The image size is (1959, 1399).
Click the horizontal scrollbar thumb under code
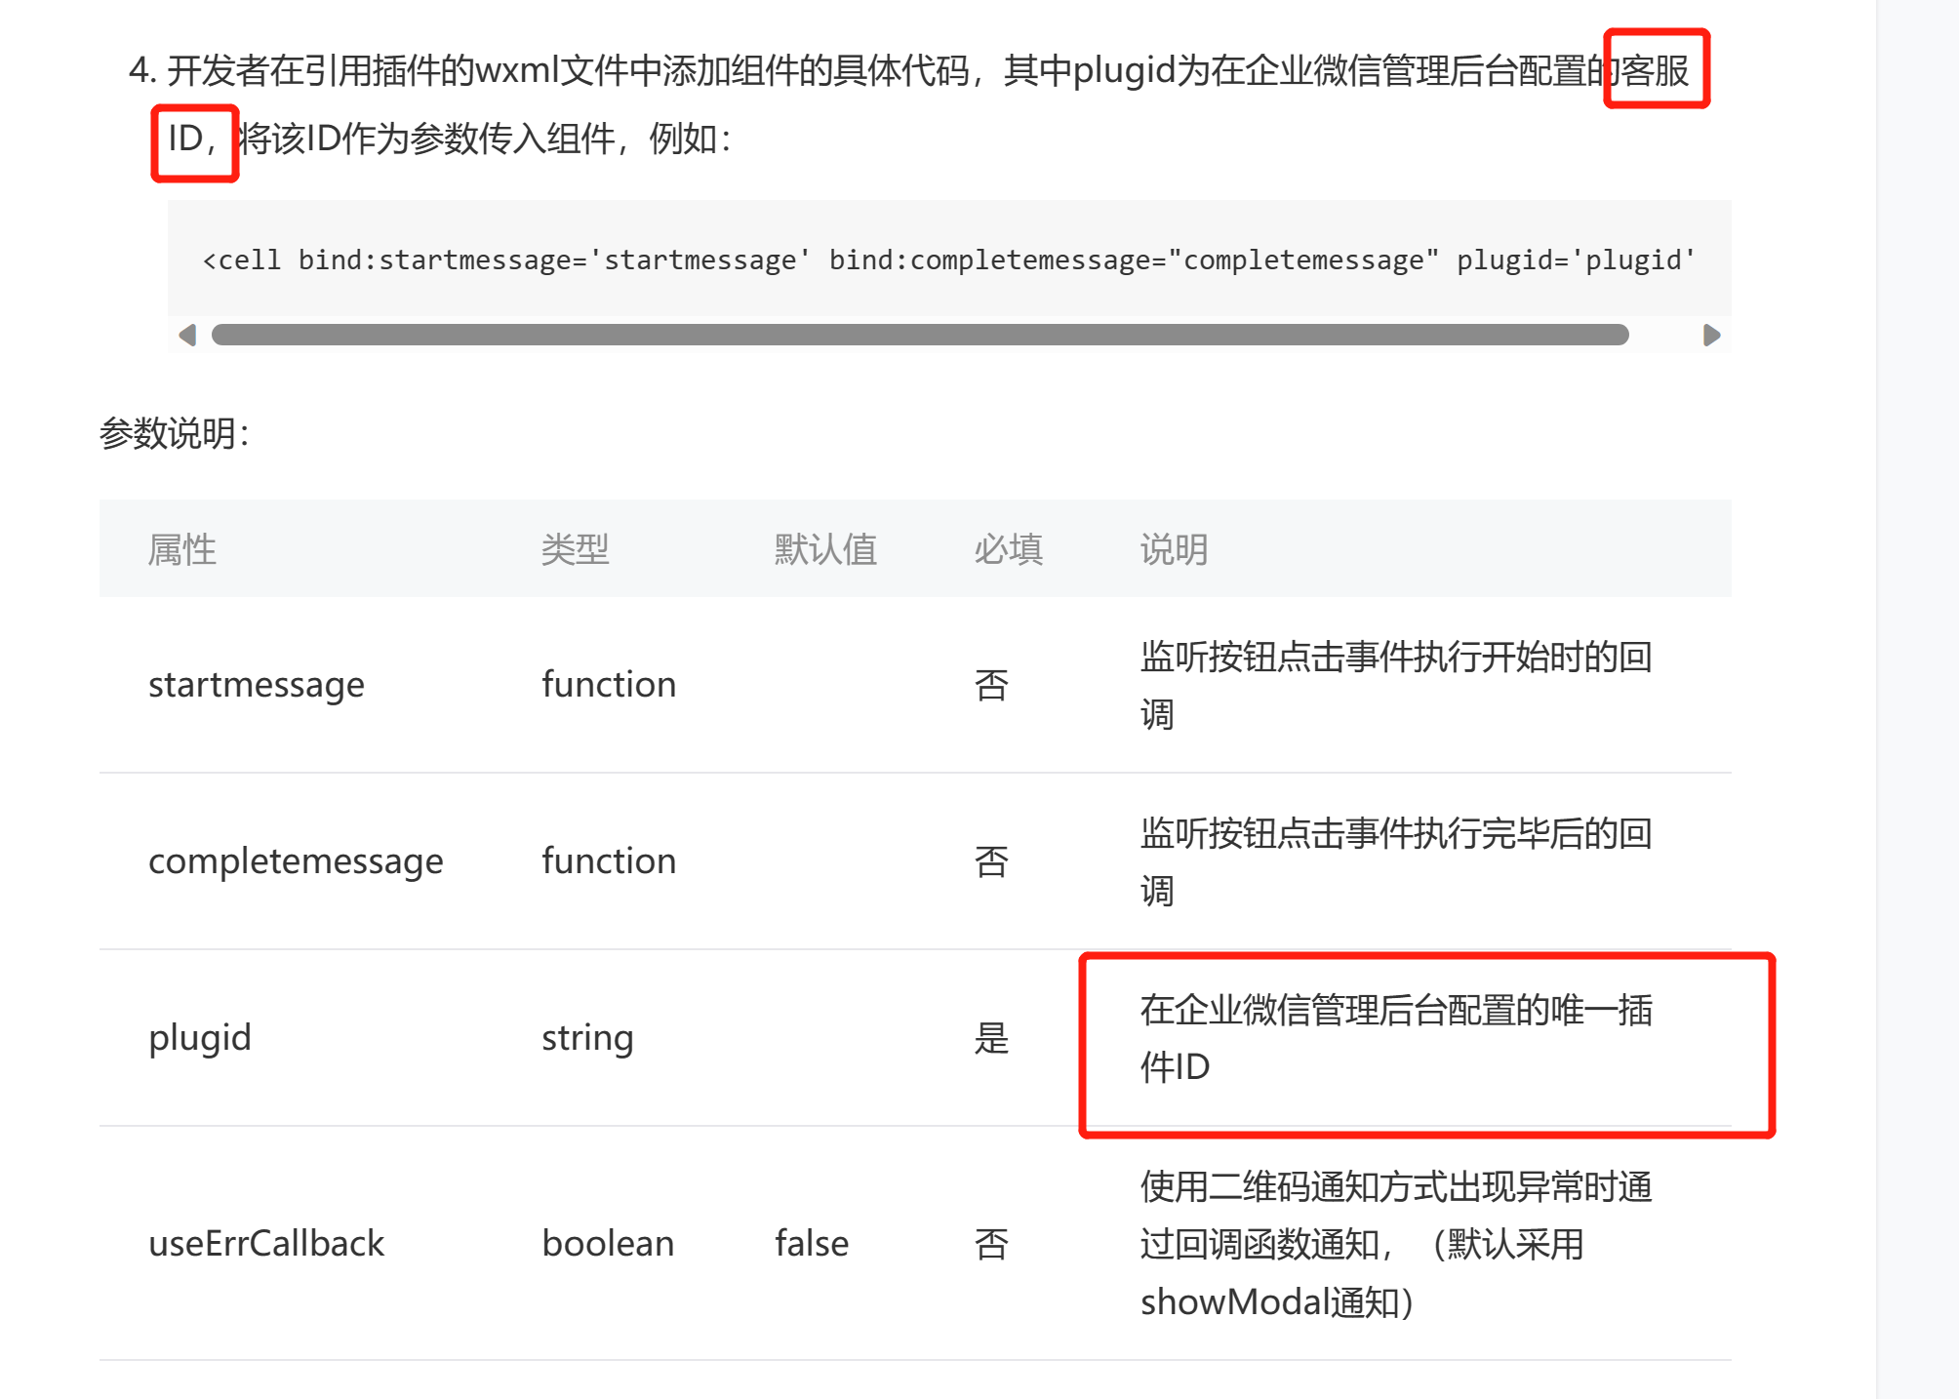pos(919,335)
